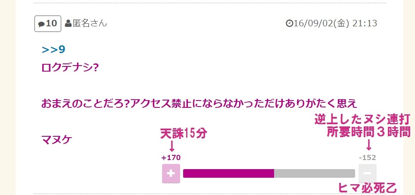Click the clock icon before the timestamp
This screenshot has width=415, height=195.
click(x=289, y=23)
